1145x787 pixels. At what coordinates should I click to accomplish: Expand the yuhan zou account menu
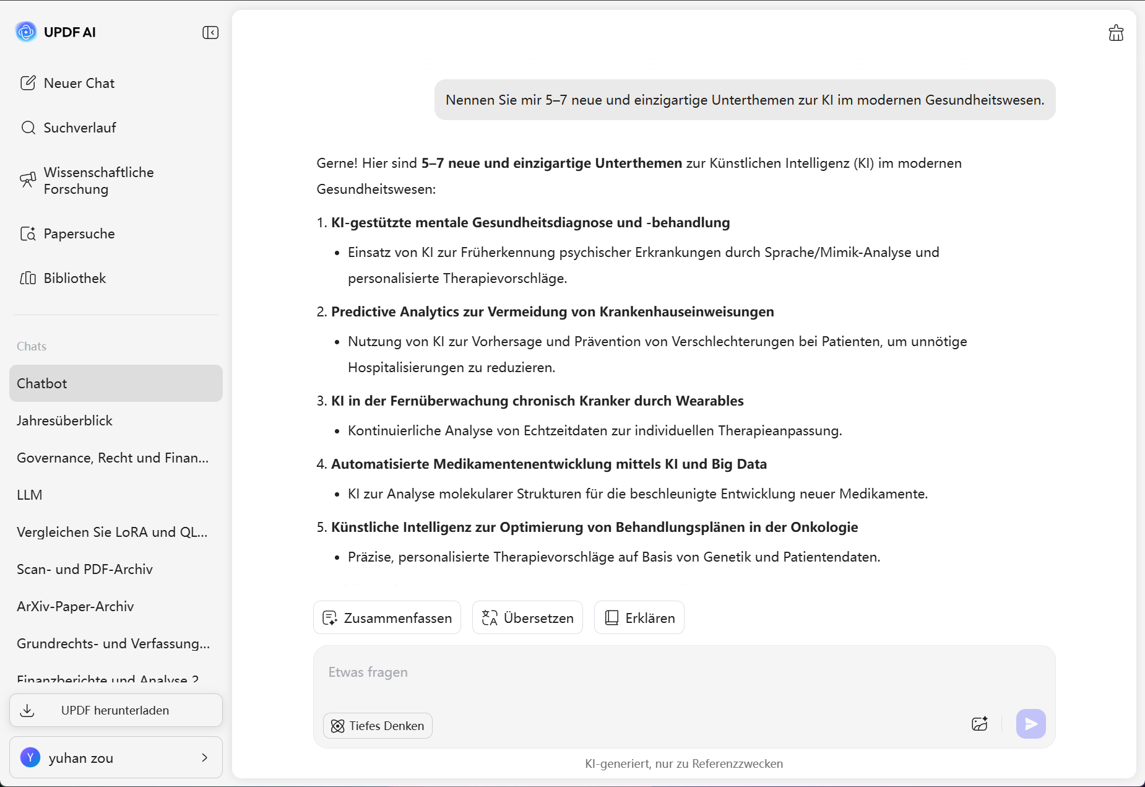coord(116,757)
